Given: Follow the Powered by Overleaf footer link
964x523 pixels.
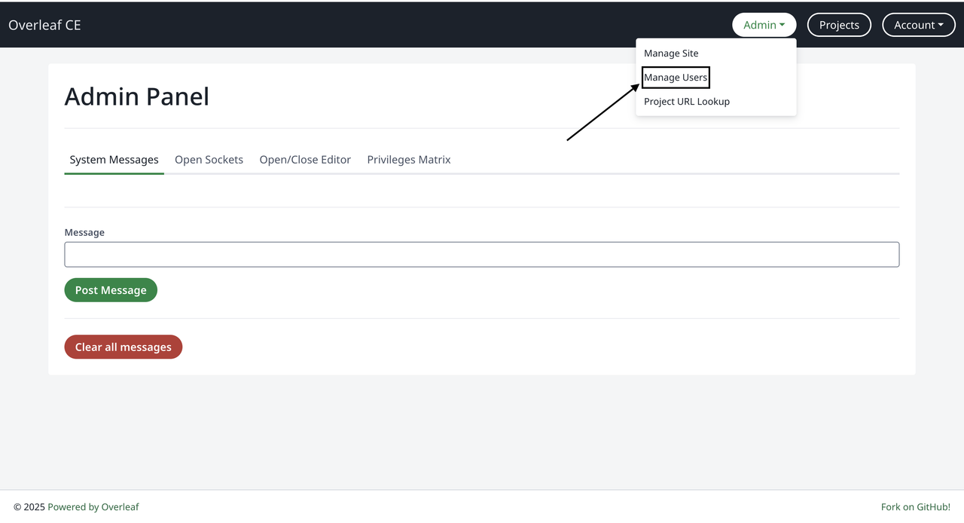Looking at the screenshot, I should coord(93,506).
